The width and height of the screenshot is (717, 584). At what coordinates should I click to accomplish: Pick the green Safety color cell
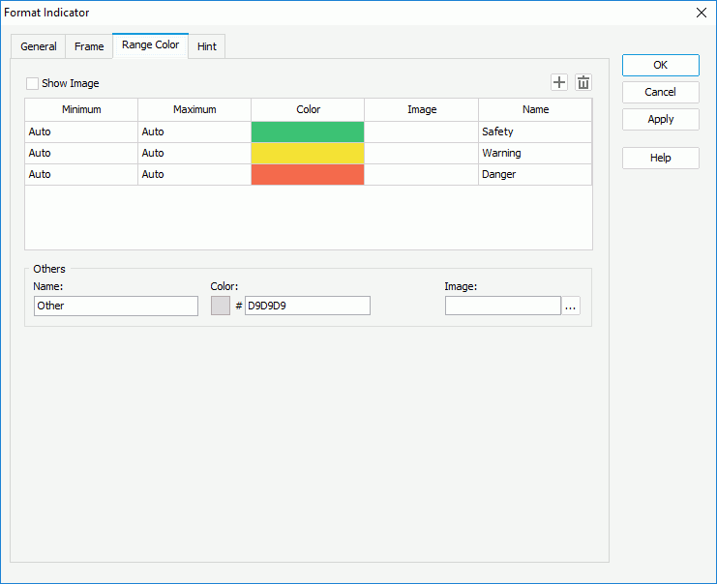308,131
